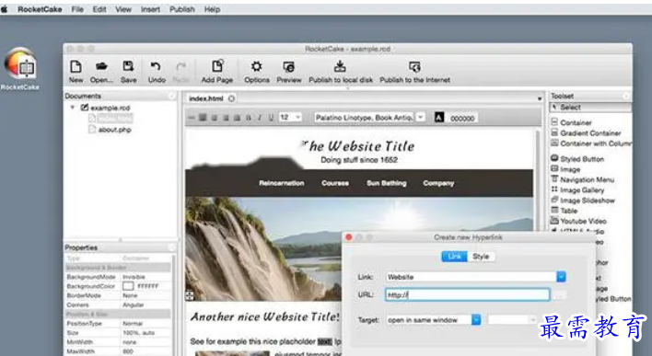Open the Palatino Linotype font dropdown arrow

tap(420, 118)
